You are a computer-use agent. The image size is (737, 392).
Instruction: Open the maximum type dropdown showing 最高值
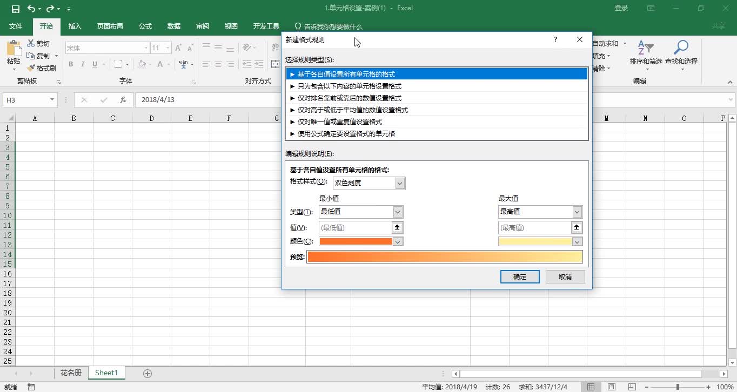click(x=577, y=211)
